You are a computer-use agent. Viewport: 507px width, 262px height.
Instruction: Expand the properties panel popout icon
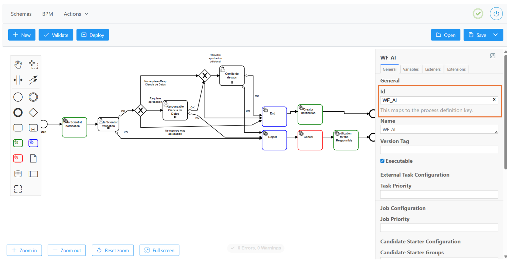[493, 56]
